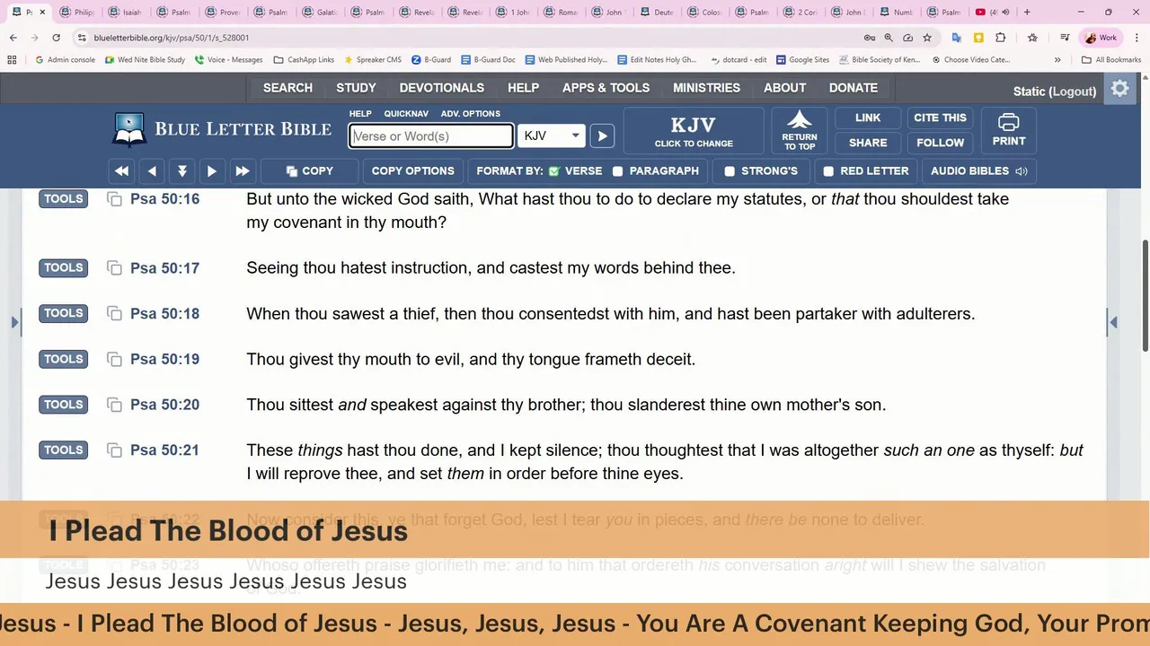
Task: Open the ABOUT menu
Action: (784, 88)
